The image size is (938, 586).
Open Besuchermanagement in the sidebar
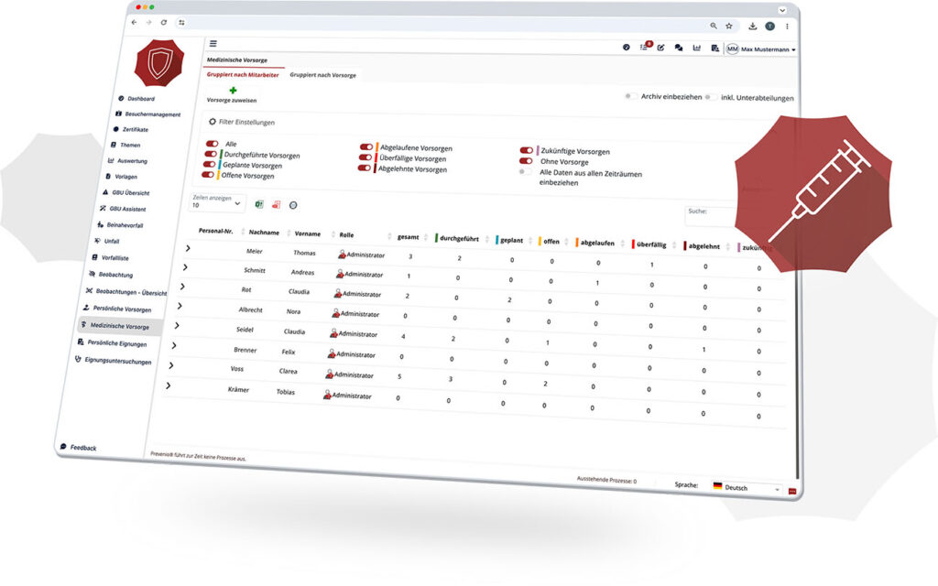pyautogui.click(x=147, y=114)
